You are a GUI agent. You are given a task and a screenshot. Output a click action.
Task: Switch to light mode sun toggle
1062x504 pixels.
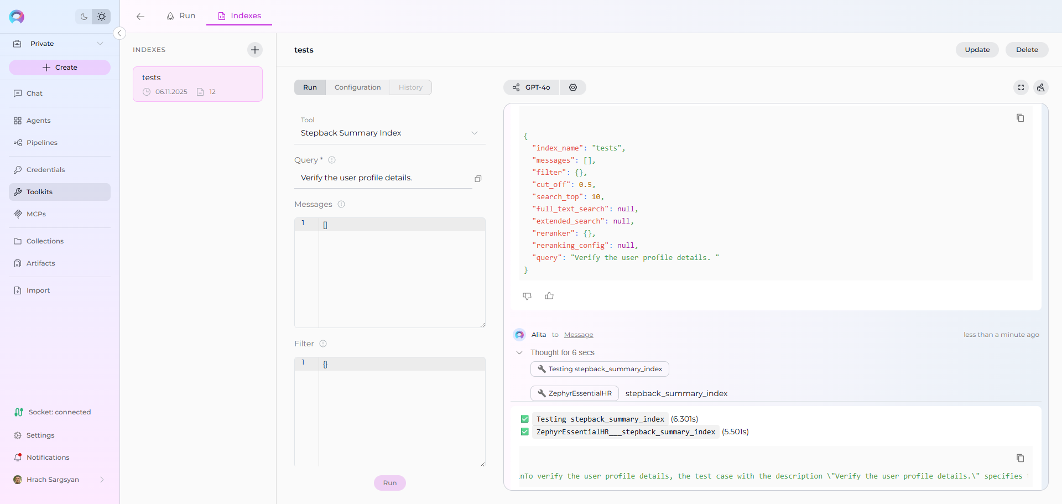(102, 17)
